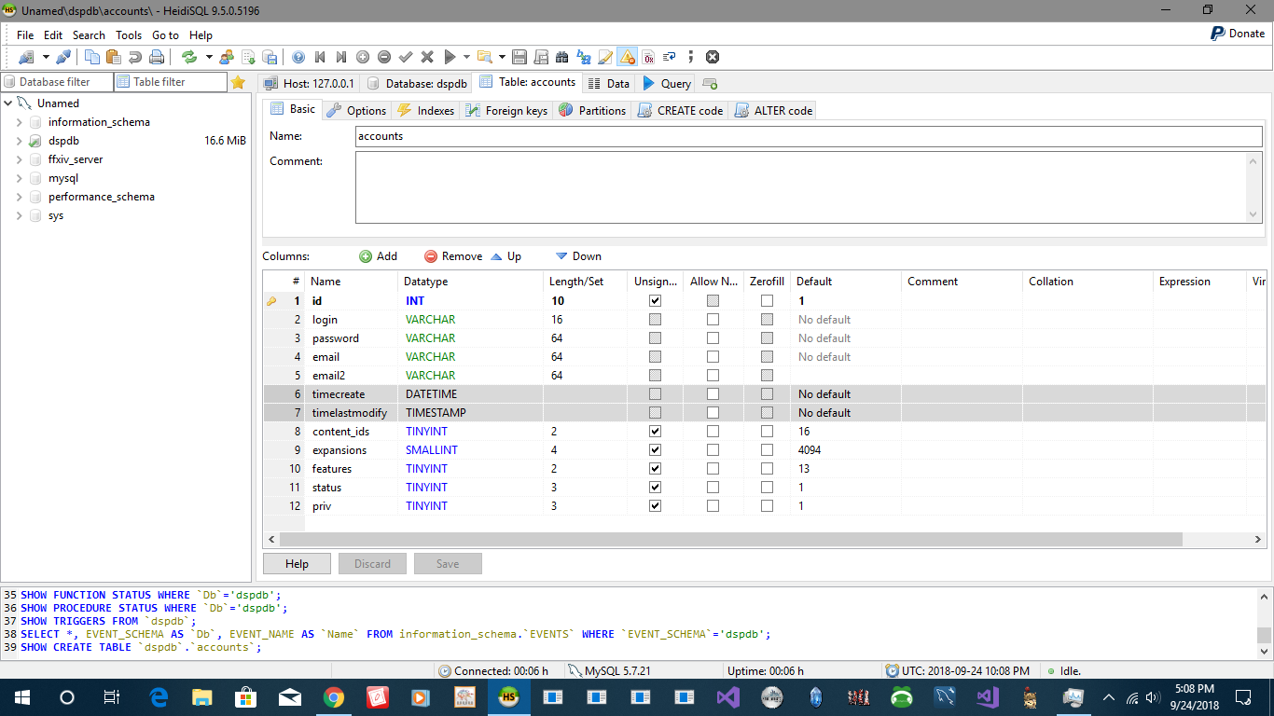This screenshot has width=1274, height=716.
Task: Enable Allow NULL for login column
Action: (713, 320)
